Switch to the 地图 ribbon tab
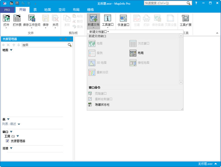 click(x=48, y=10)
